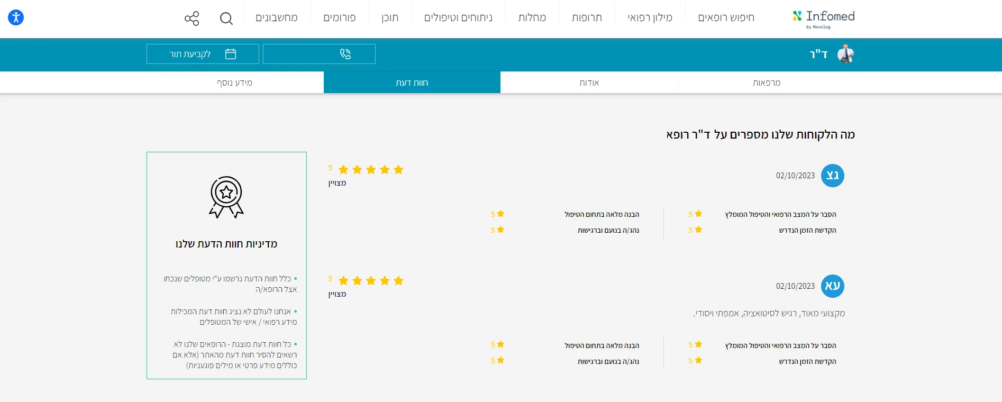Click the doctor profile photo
Viewport: 1002px width, 402px height.
tap(846, 54)
